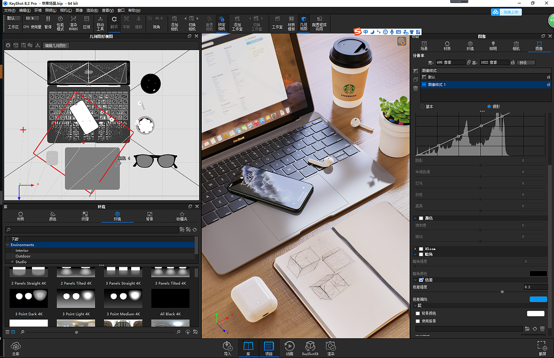Collapse the 暗角 vignette section
Viewport: 554px width, 358px height.
(x=415, y=254)
